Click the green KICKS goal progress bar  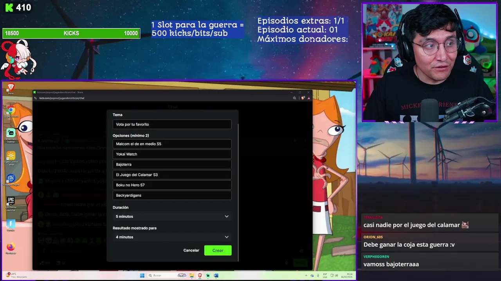(x=71, y=33)
